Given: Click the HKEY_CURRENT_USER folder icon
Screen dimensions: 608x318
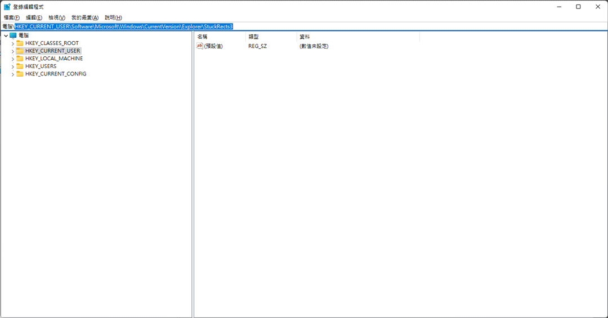Looking at the screenshot, I should click(x=20, y=51).
